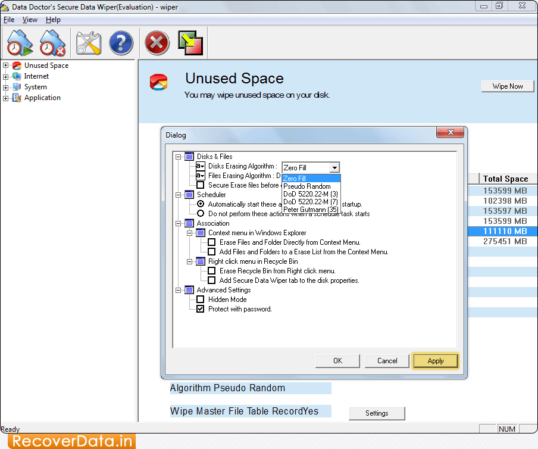The width and height of the screenshot is (538, 449).
Task: Open the File menu
Action: [9, 19]
